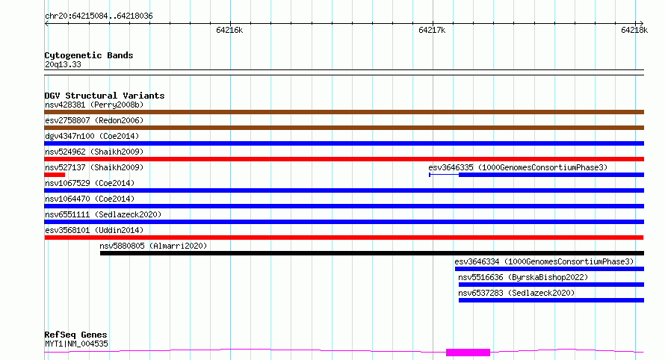Screen dimensions: 665x360
Task: Click the right arrowhead of the ruler
Action: (642, 24)
